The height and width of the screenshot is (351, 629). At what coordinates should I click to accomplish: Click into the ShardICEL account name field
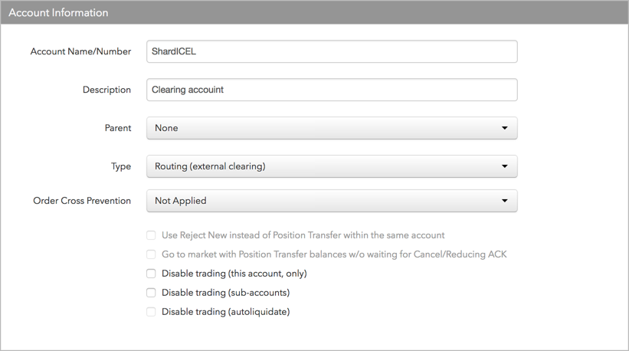332,51
